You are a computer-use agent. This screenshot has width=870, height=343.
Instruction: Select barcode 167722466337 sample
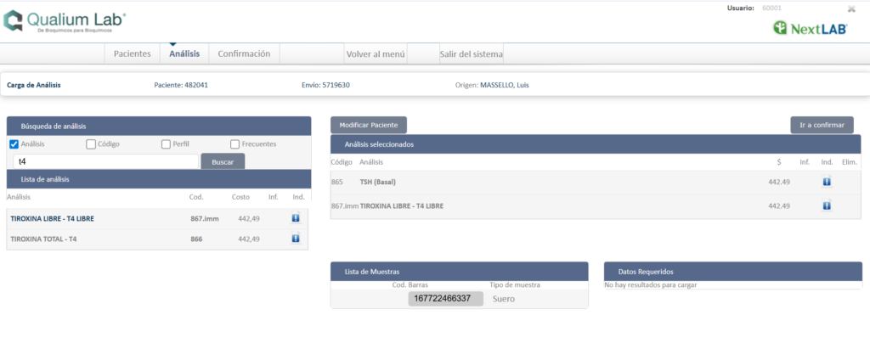[x=445, y=299]
